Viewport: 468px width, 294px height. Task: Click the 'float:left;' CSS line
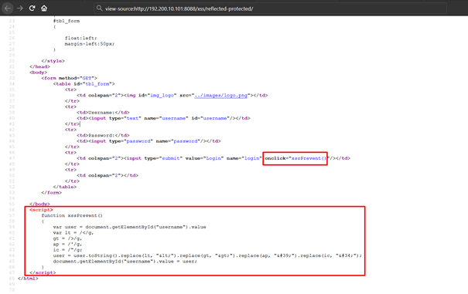click(x=81, y=38)
